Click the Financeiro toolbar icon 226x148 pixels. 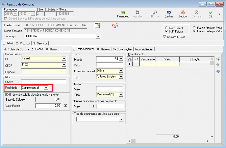[x=123, y=13]
